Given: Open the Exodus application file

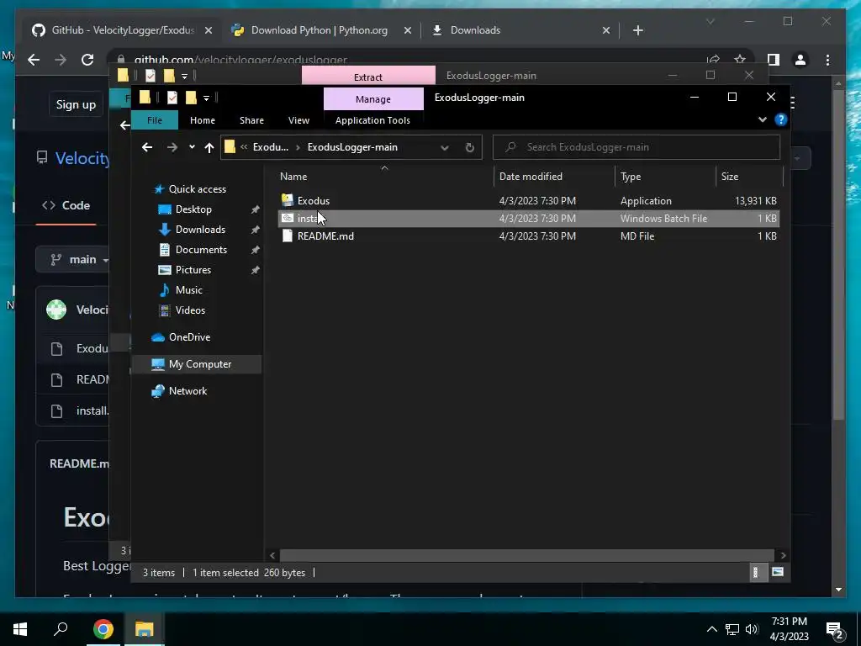Looking at the screenshot, I should pyautogui.click(x=313, y=201).
